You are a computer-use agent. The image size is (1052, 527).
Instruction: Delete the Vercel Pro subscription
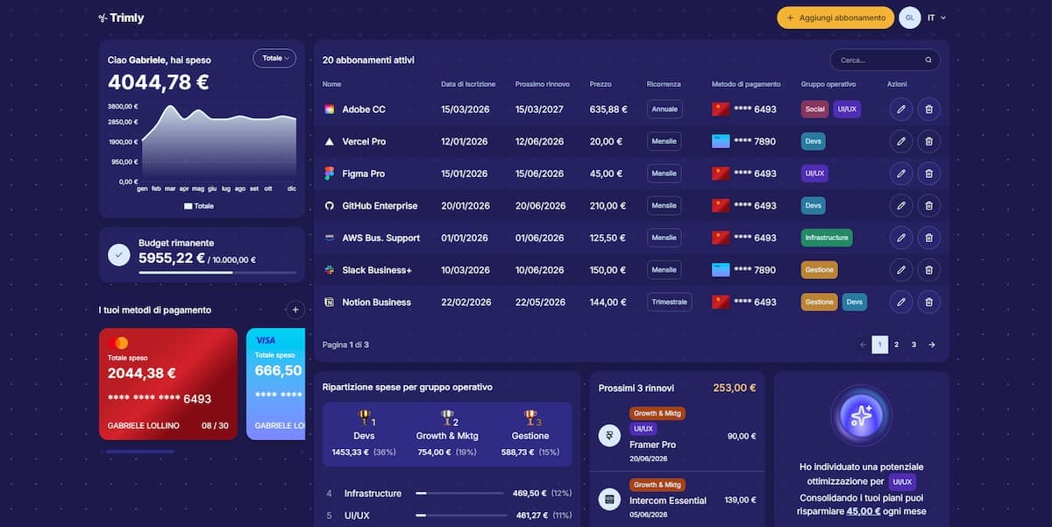(929, 141)
